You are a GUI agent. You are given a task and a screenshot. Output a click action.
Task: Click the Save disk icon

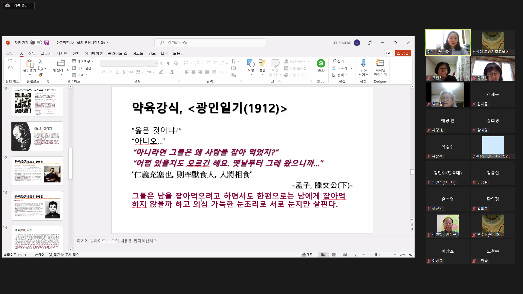[47, 43]
